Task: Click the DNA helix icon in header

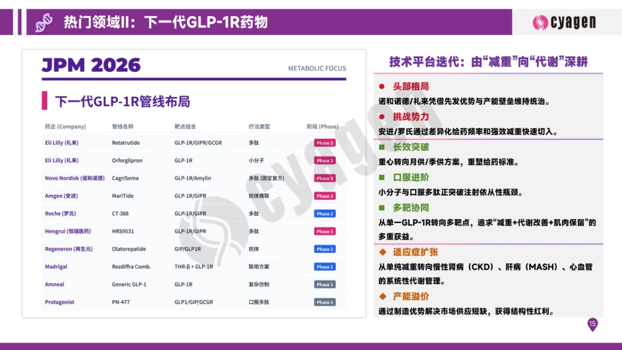Action: (44, 22)
